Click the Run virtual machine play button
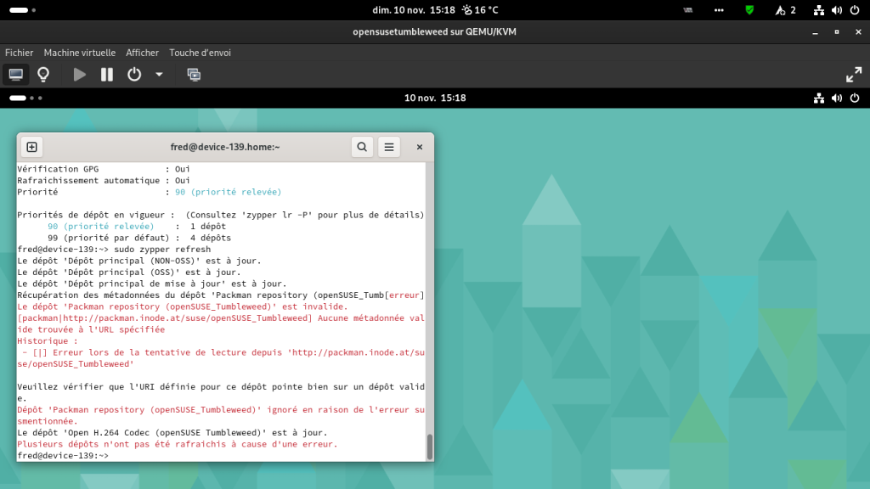 pyautogui.click(x=79, y=75)
